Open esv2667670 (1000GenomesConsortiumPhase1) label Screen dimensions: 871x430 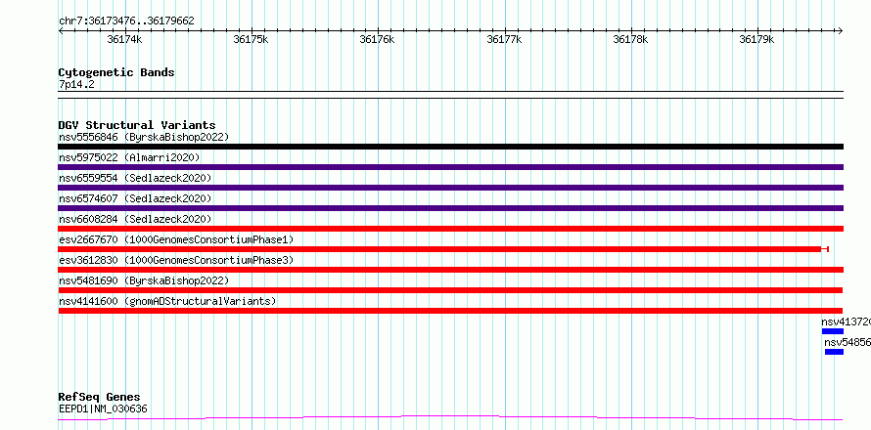[176, 239]
